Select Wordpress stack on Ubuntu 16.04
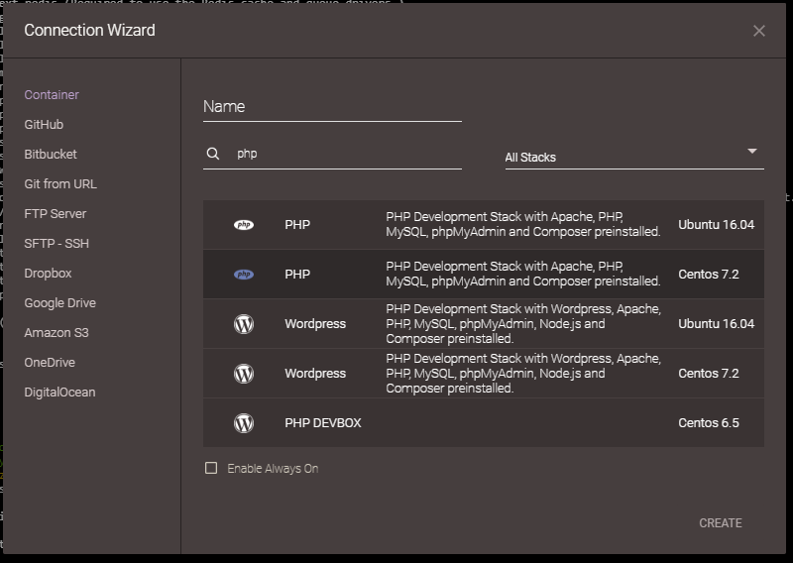 tap(484, 324)
